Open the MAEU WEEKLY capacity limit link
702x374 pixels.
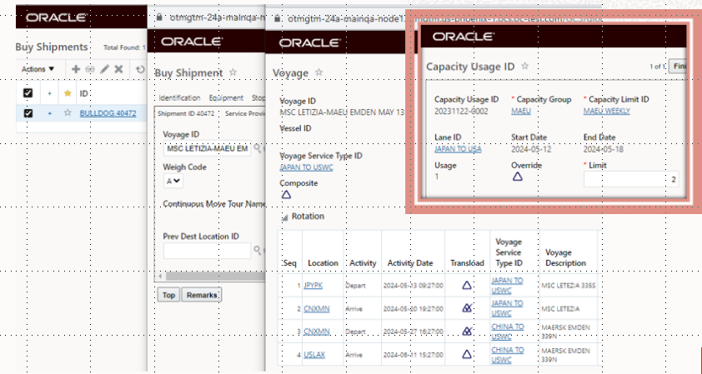(607, 111)
